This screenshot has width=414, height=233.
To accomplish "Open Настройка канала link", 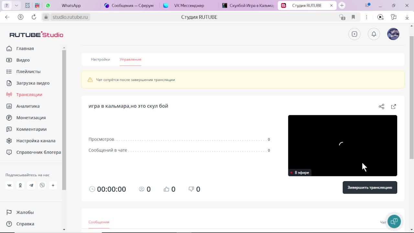I will (36, 141).
